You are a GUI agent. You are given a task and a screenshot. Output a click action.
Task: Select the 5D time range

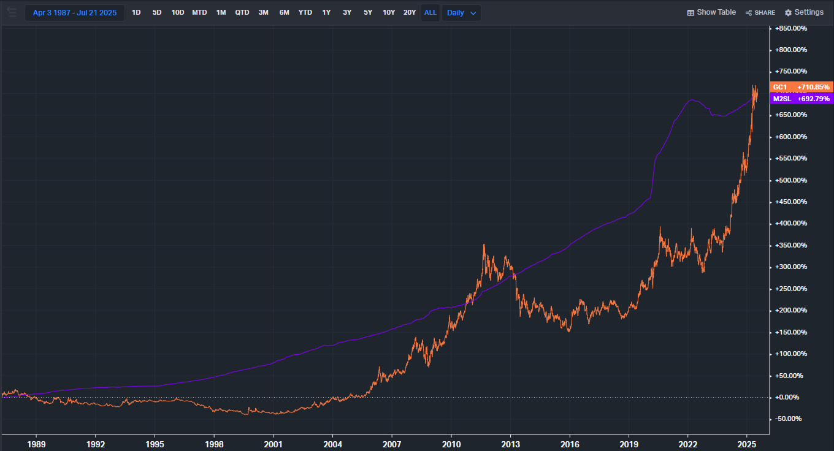[157, 13]
